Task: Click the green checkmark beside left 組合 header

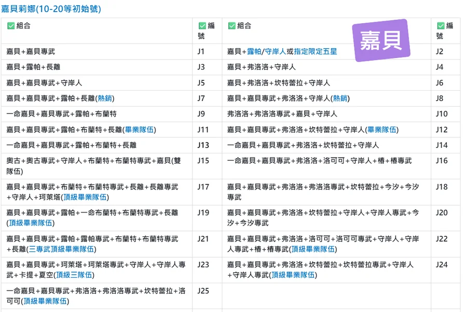Action: point(11,25)
